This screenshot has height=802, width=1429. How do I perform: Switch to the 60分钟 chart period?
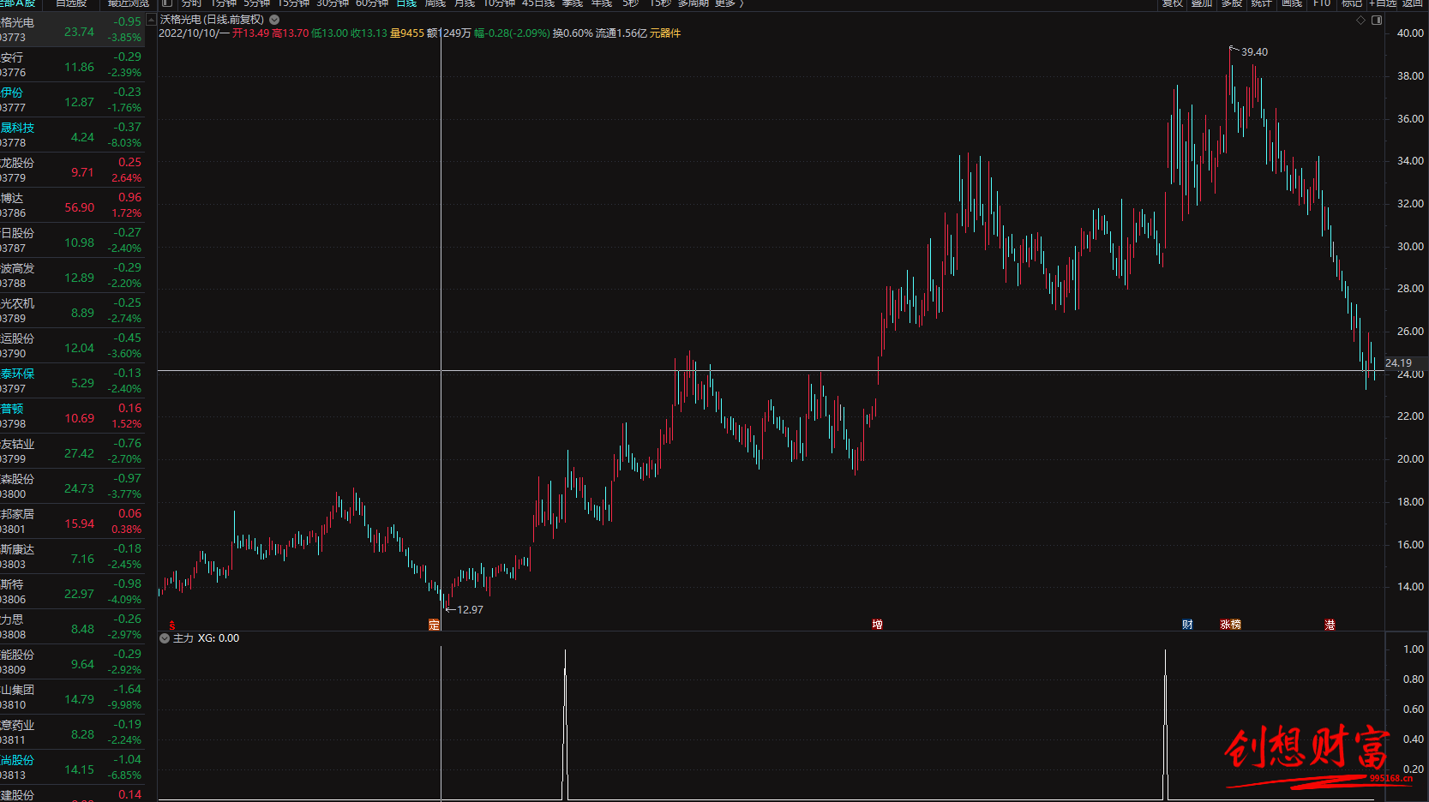coord(372,3)
